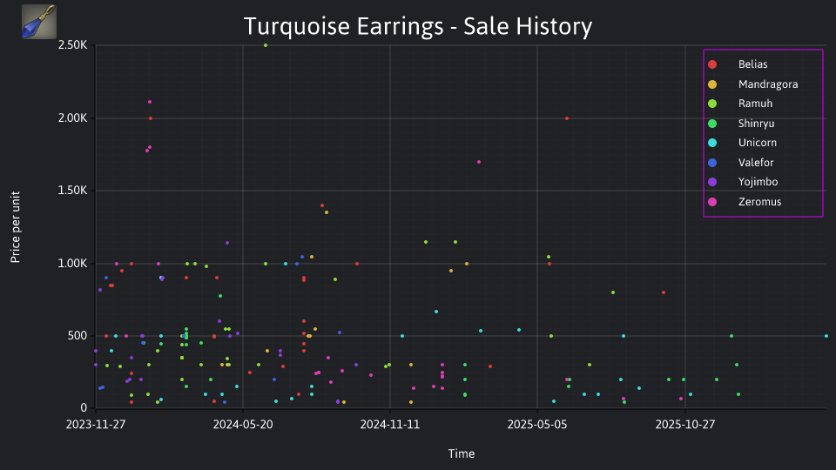Click the 2025-05-05 time axis label

537,425
